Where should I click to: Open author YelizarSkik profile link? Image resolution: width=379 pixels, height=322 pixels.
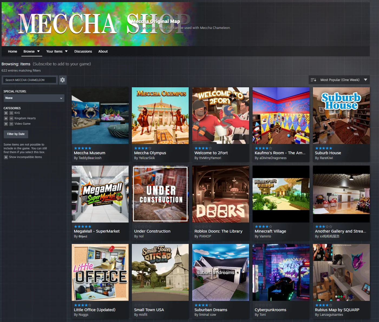[x=147, y=158]
